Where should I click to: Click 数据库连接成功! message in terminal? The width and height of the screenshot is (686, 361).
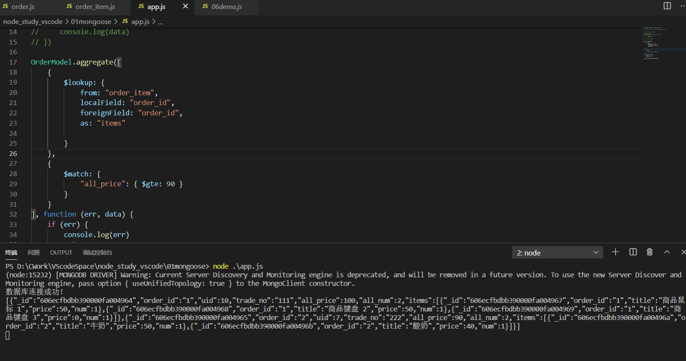[x=34, y=292]
